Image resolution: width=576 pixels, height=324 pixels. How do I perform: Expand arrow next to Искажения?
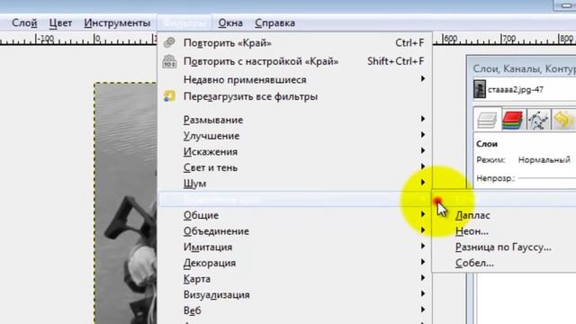423,150
